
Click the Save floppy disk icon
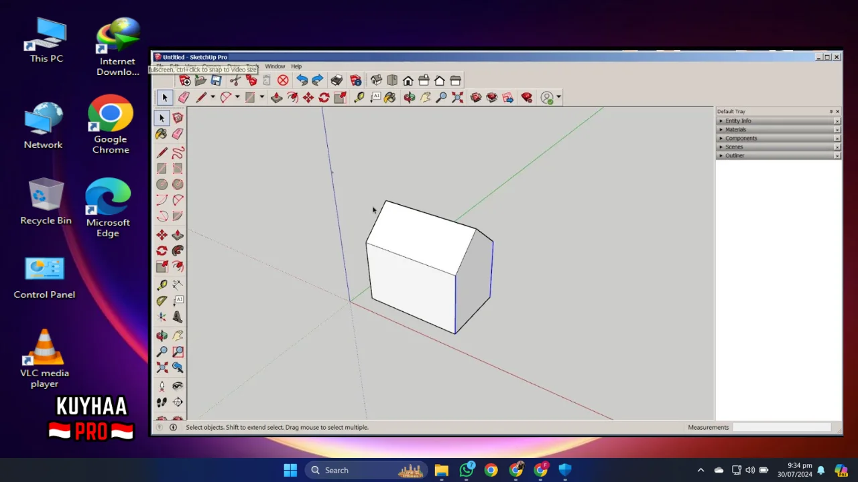pos(216,80)
